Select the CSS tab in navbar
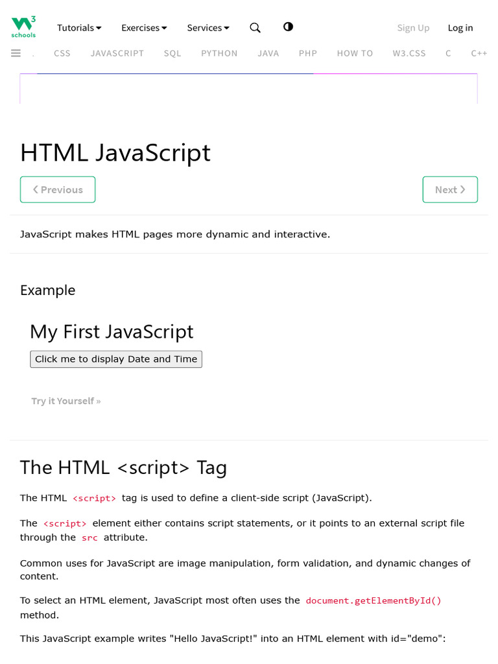The width and height of the screenshot is (498, 664). click(x=62, y=53)
